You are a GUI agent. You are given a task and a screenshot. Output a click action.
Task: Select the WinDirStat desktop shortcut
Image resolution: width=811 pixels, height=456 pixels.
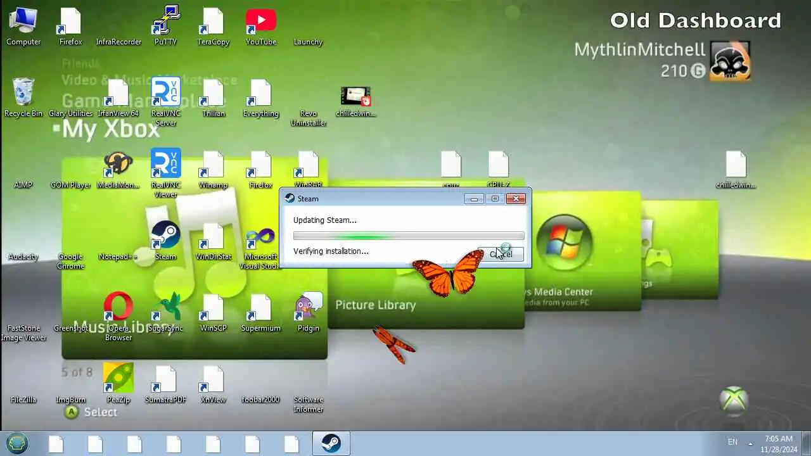tap(213, 236)
